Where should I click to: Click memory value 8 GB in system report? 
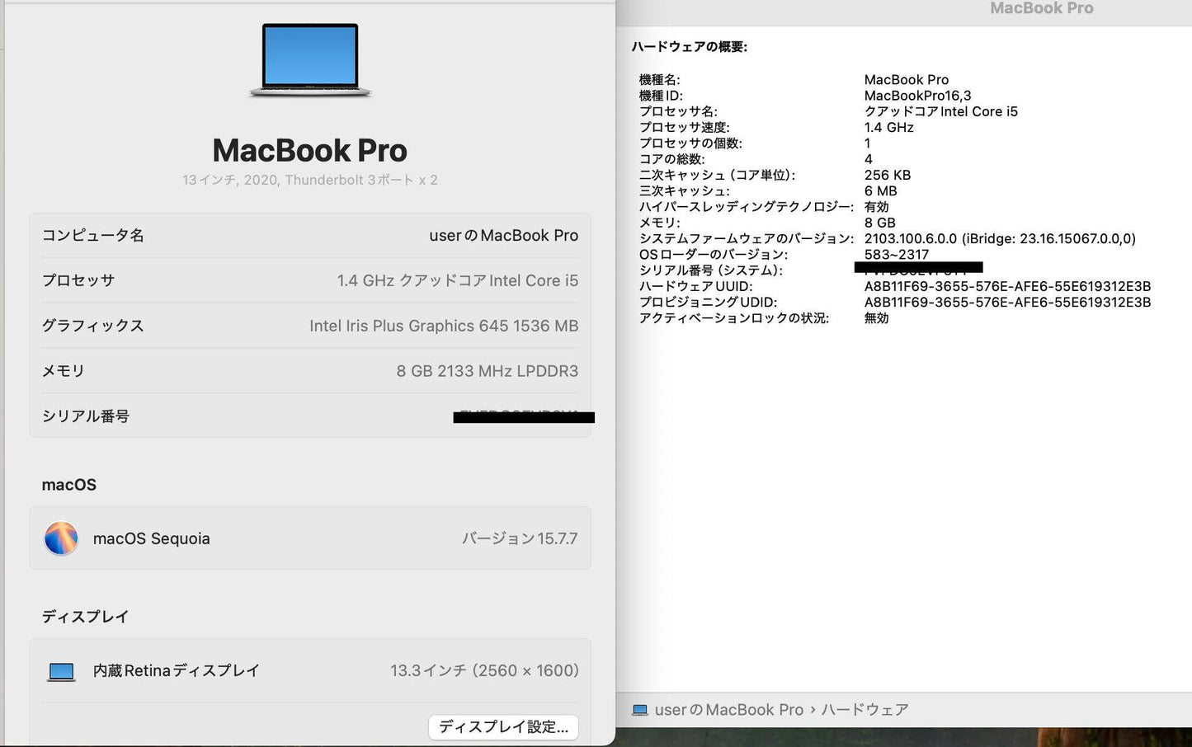[880, 223]
